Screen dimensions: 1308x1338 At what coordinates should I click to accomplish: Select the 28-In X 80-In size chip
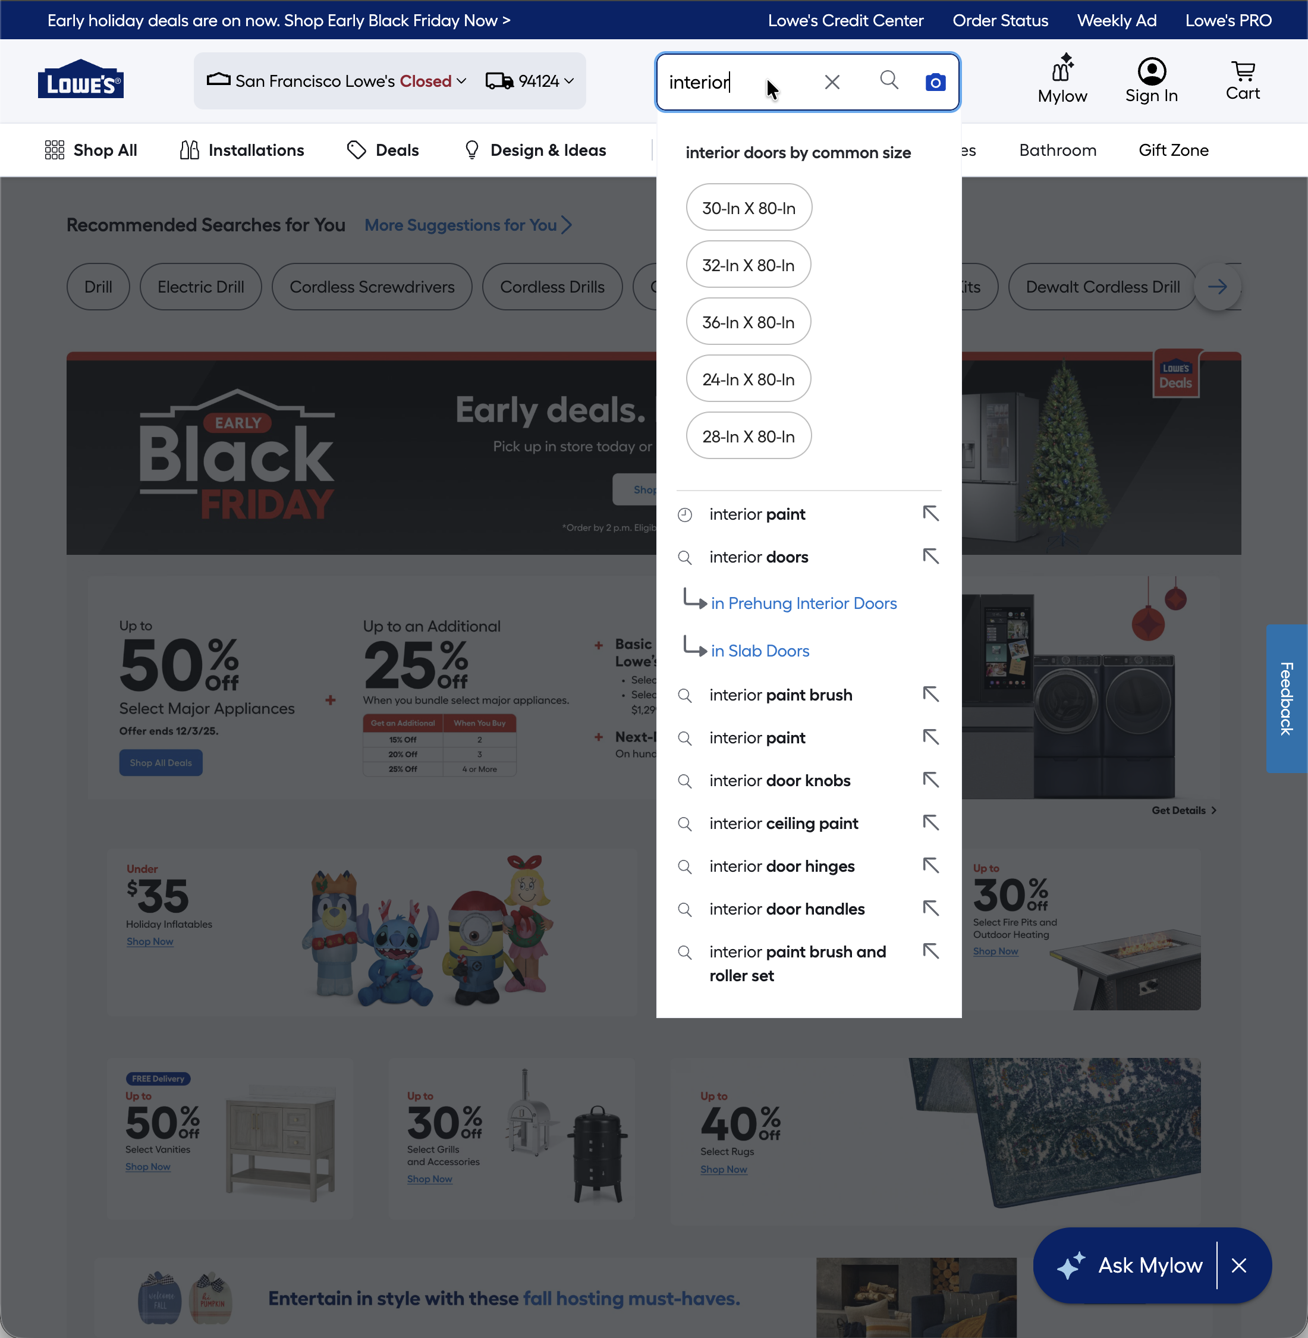click(x=748, y=436)
